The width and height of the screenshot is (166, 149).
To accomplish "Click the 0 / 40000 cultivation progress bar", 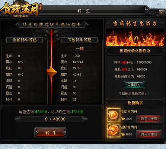I will point(51,119).
